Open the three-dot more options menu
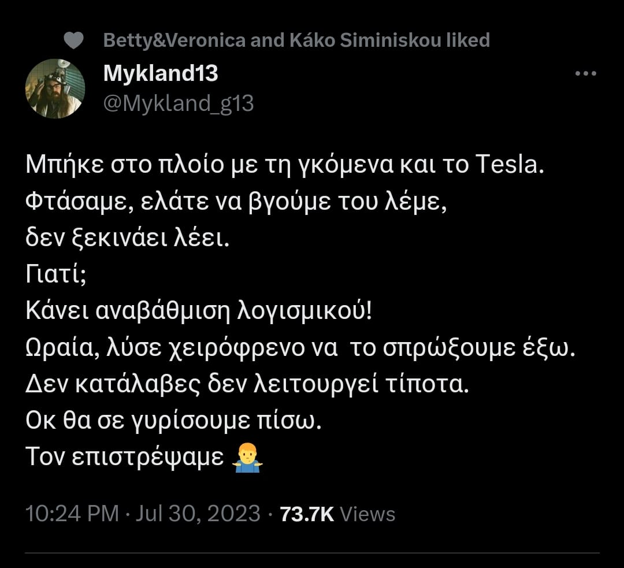Viewport: 624px width, 568px height. pos(585,73)
